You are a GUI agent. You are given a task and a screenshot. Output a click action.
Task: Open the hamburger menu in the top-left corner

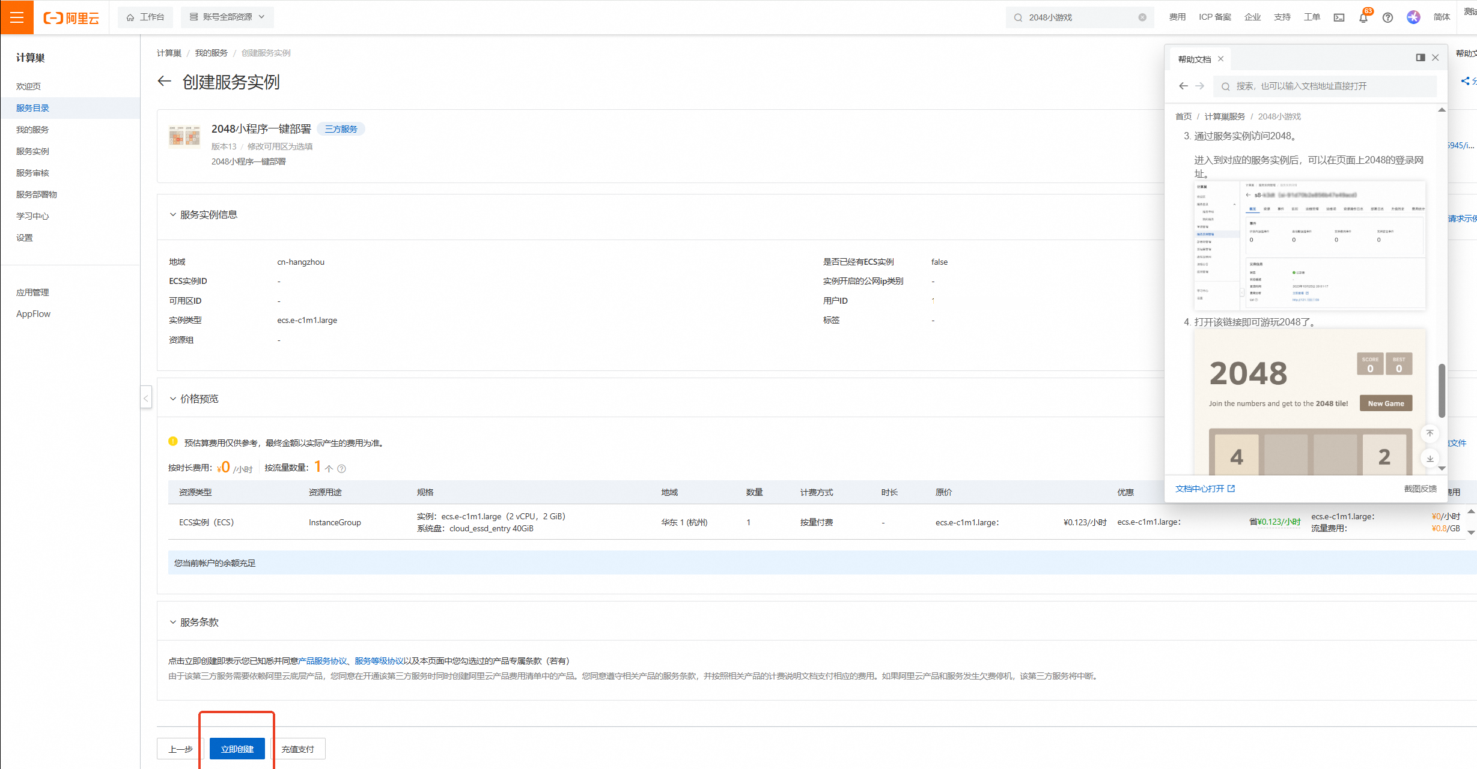click(17, 17)
